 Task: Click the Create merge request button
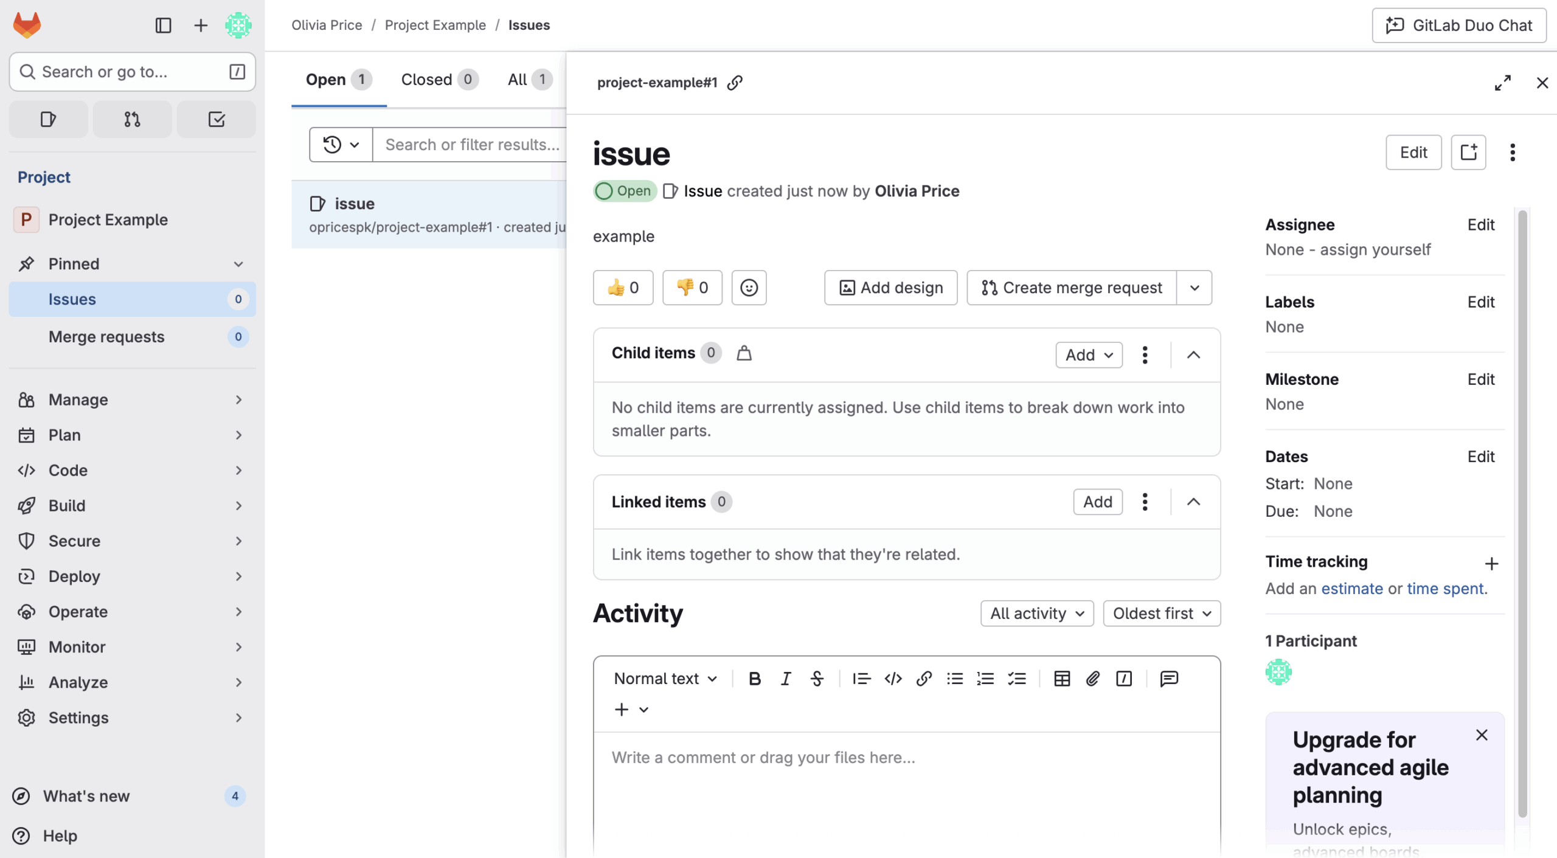click(1072, 288)
